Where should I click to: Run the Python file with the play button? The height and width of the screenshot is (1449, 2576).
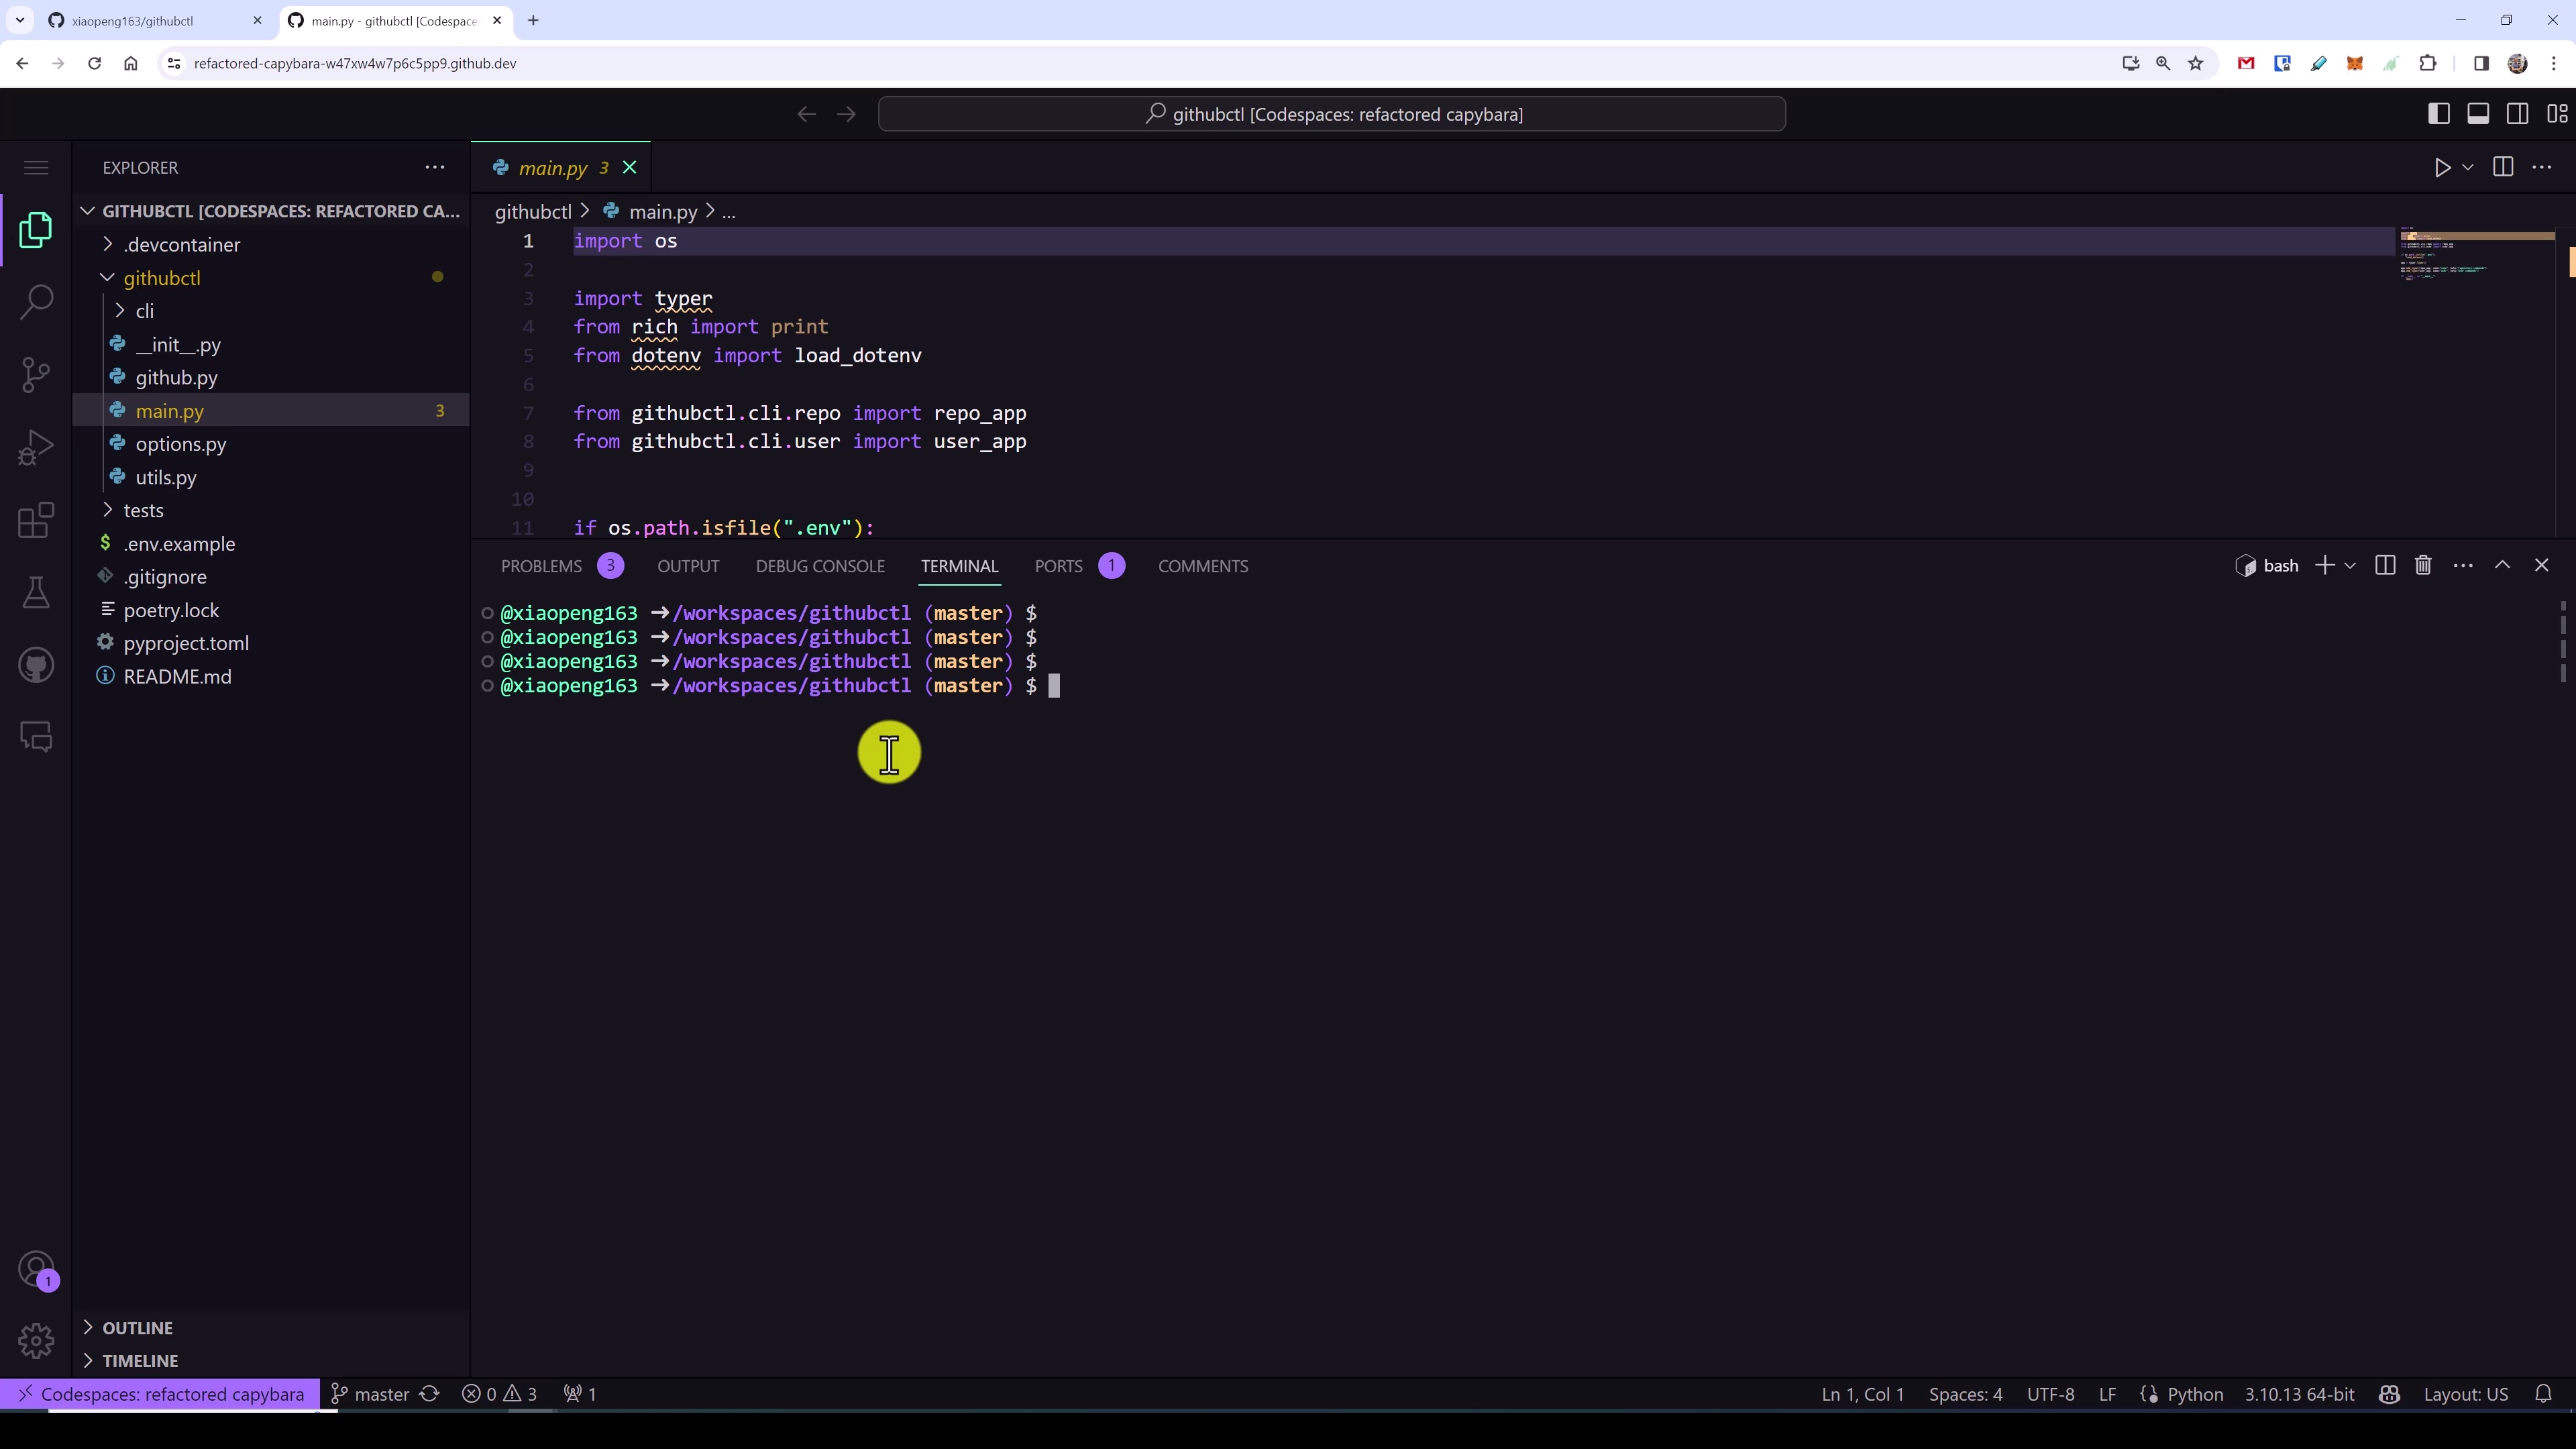pos(2441,168)
